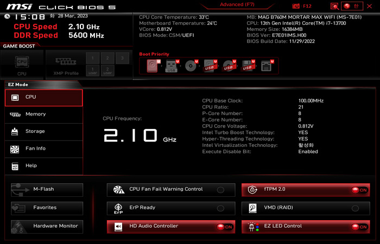
Task: Select XMP profile 1
Action: (x=93, y=58)
